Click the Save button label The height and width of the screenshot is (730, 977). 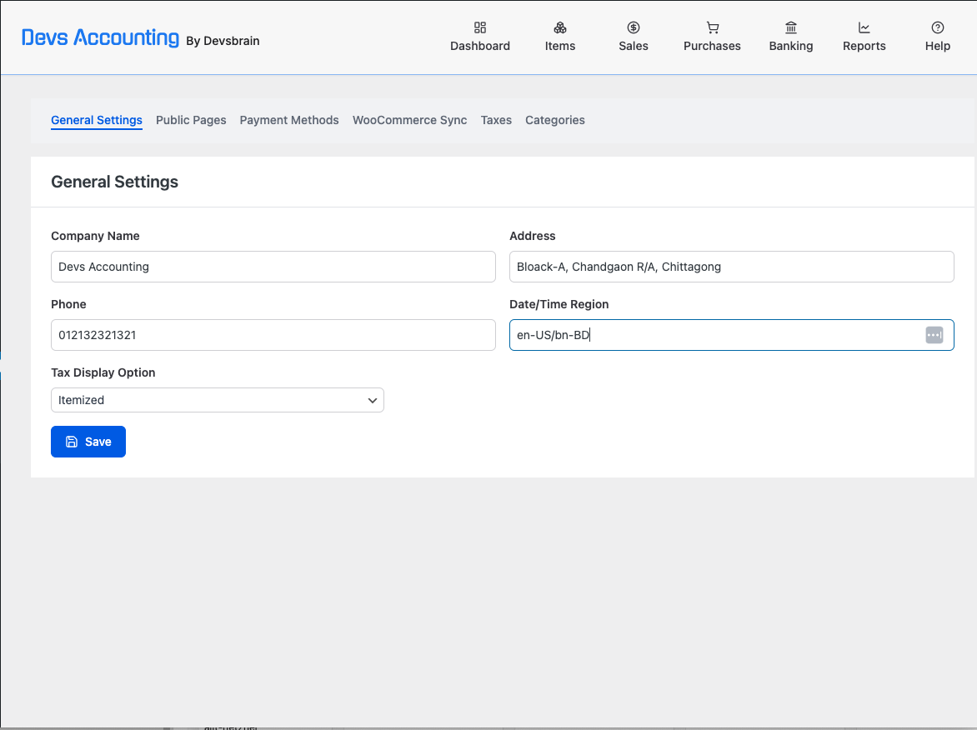(x=98, y=442)
